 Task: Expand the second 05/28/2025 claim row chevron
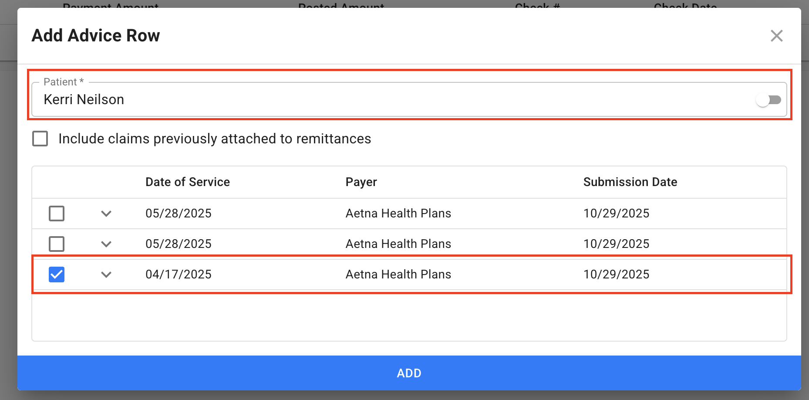(x=106, y=244)
